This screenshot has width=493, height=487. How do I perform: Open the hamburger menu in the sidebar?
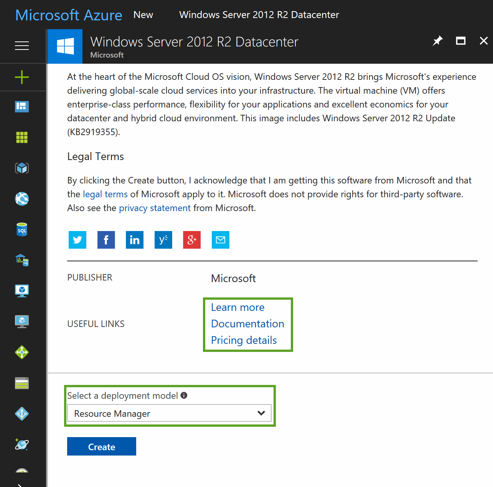coord(22,46)
